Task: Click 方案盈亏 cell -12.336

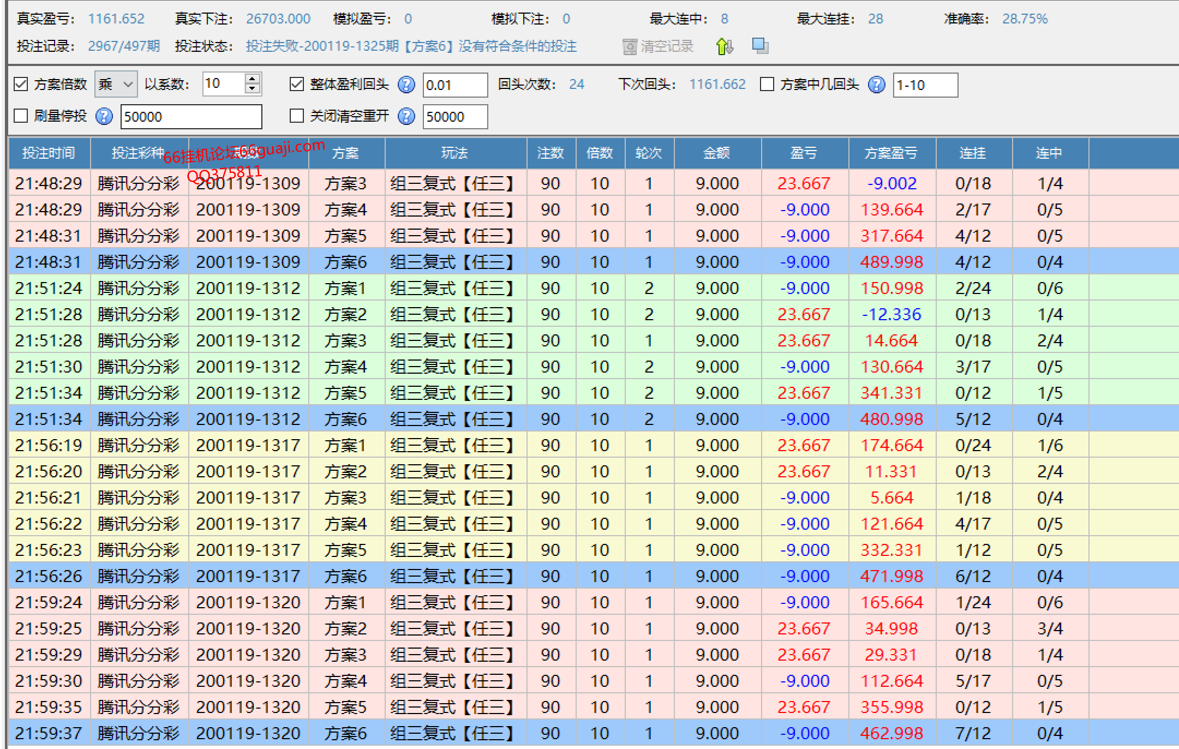Action: pyautogui.click(x=892, y=314)
